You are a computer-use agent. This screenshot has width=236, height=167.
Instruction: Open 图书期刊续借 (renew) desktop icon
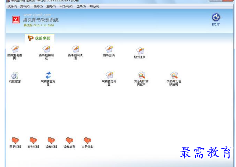tap(75, 53)
